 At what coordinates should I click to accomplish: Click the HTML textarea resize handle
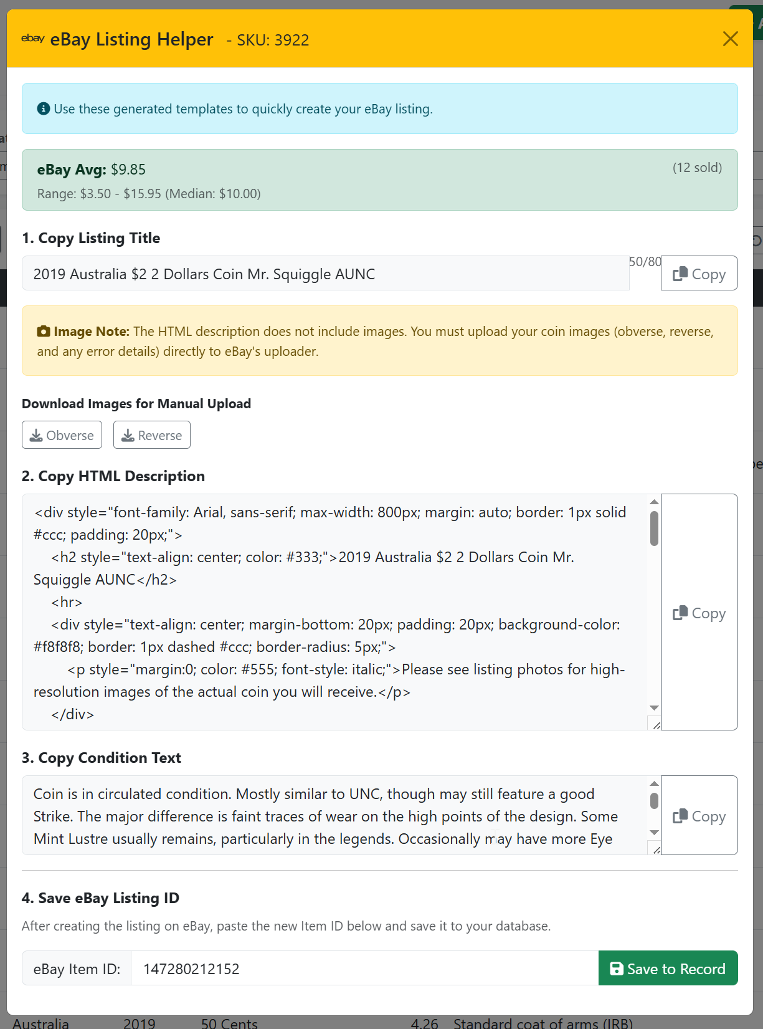point(655,724)
